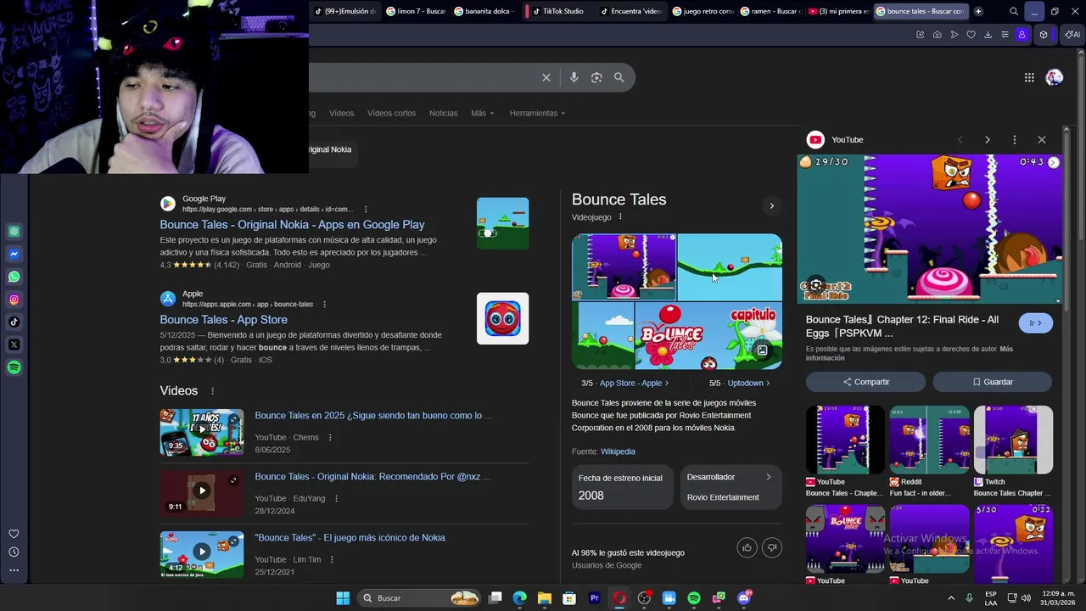Close the YouTube image preview panel
1086x611 pixels.
[x=1042, y=139]
